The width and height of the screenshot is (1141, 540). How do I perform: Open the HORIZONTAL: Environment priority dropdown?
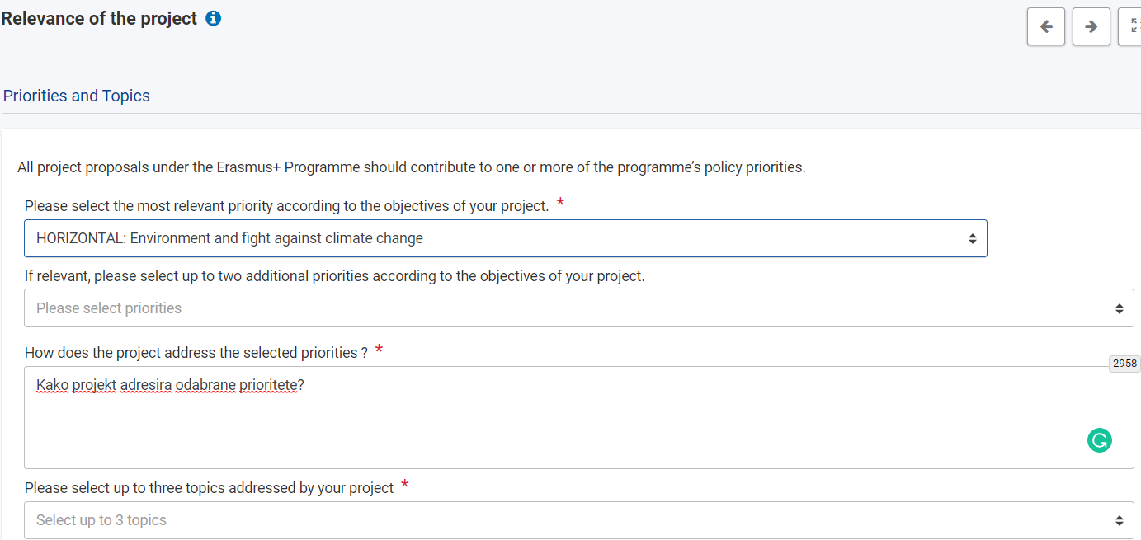pos(495,238)
